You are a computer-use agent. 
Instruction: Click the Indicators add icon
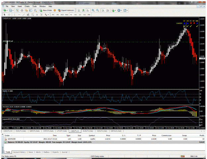(x=113, y=10)
